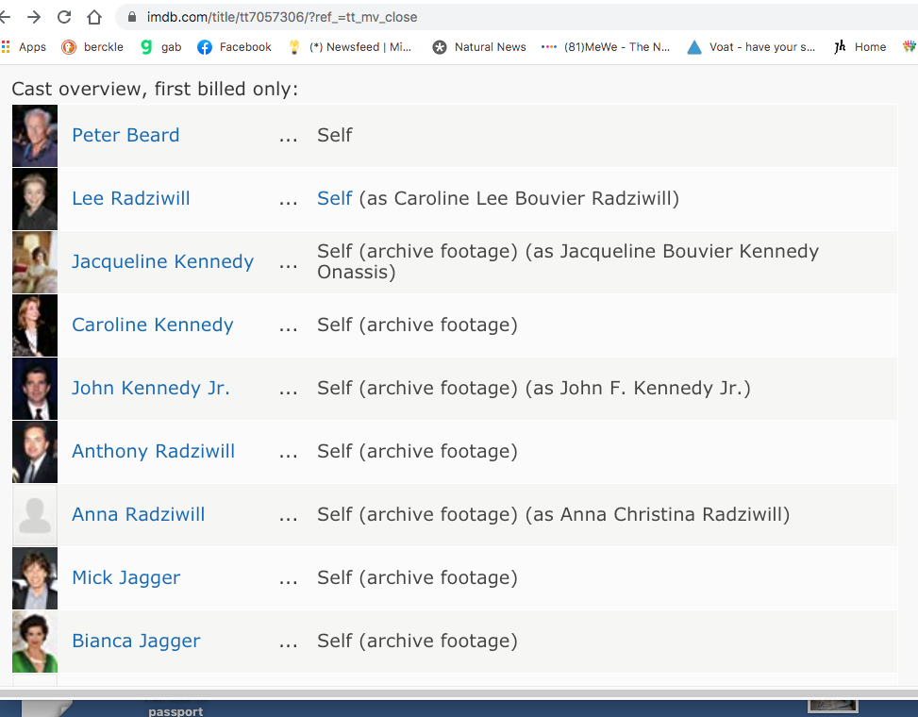The image size is (918, 717).
Task: Click Lee Radziwill's headshot thumbnail
Action: (x=35, y=199)
